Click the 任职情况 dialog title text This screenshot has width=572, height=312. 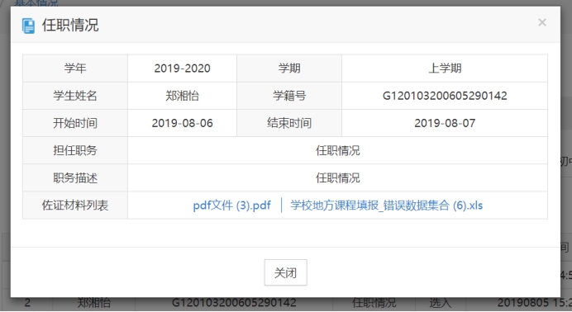(x=70, y=26)
